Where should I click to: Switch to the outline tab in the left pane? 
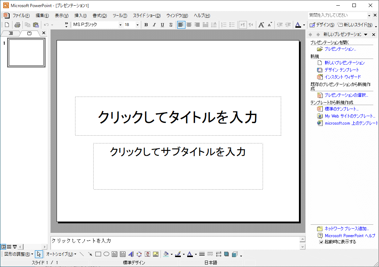pos(11,33)
